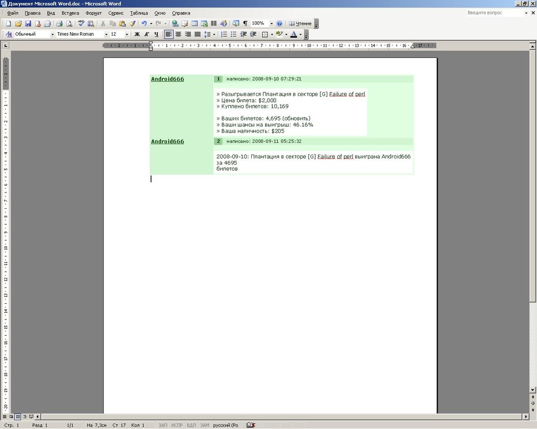Screen dimensions: 537x429
Task: Expand the Undo history dropdown arrow
Action: (151, 24)
